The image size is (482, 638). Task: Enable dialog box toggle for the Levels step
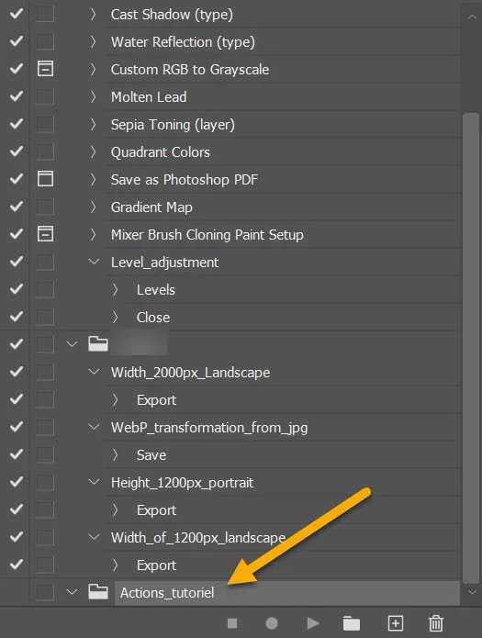[45, 289]
